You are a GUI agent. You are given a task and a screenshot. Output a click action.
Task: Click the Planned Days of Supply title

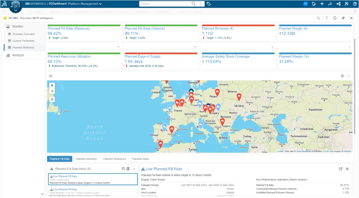click(142, 56)
